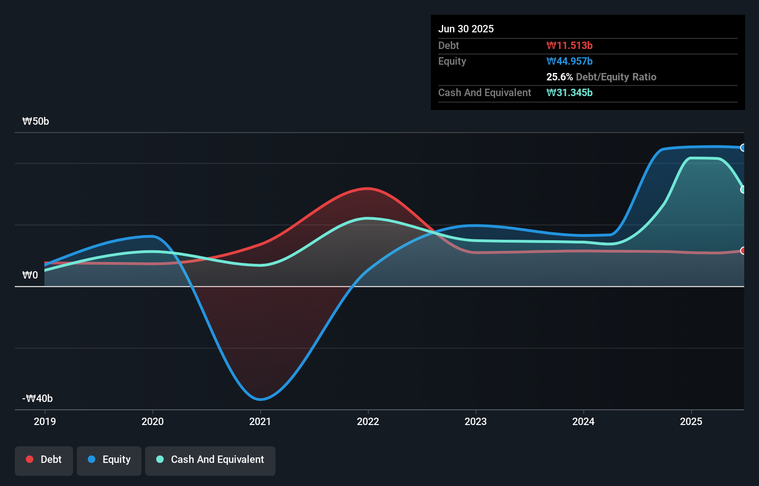Image resolution: width=759 pixels, height=486 pixels.
Task: Click the blue Equity value ₩44.957b in tooltip
Action: pos(569,61)
